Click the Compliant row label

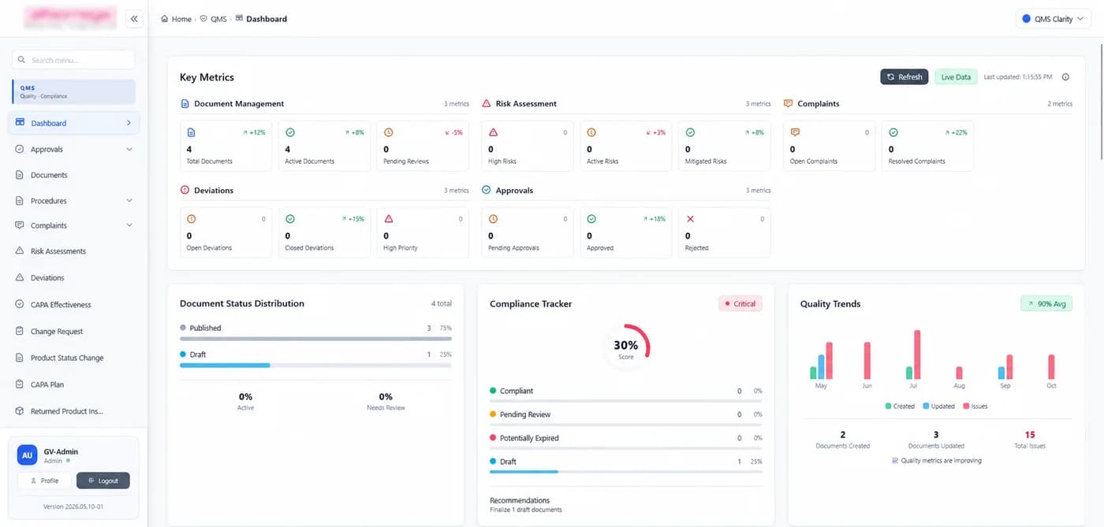tap(517, 391)
